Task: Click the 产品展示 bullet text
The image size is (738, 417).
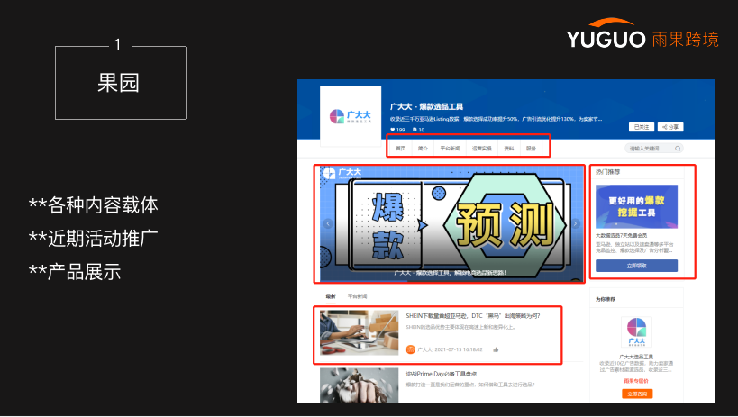Action: click(75, 273)
